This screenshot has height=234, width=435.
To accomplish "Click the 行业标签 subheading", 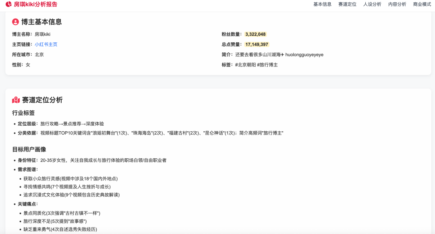I will click(x=24, y=113).
